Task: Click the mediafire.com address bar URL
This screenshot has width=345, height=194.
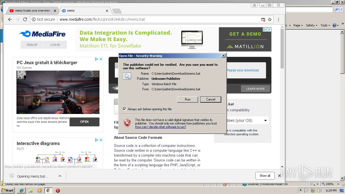Action: [x=102, y=19]
